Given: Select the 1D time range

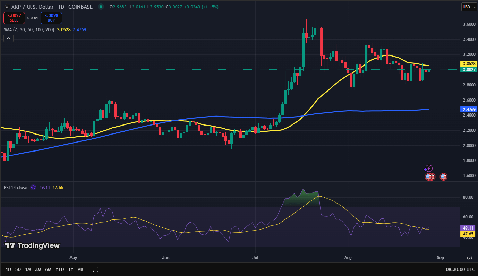Looking at the screenshot, I should pyautogui.click(x=8, y=269).
